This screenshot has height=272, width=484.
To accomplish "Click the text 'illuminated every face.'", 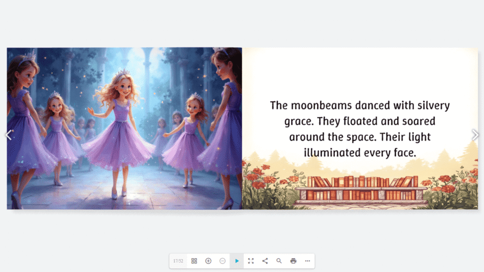I will [x=360, y=153].
